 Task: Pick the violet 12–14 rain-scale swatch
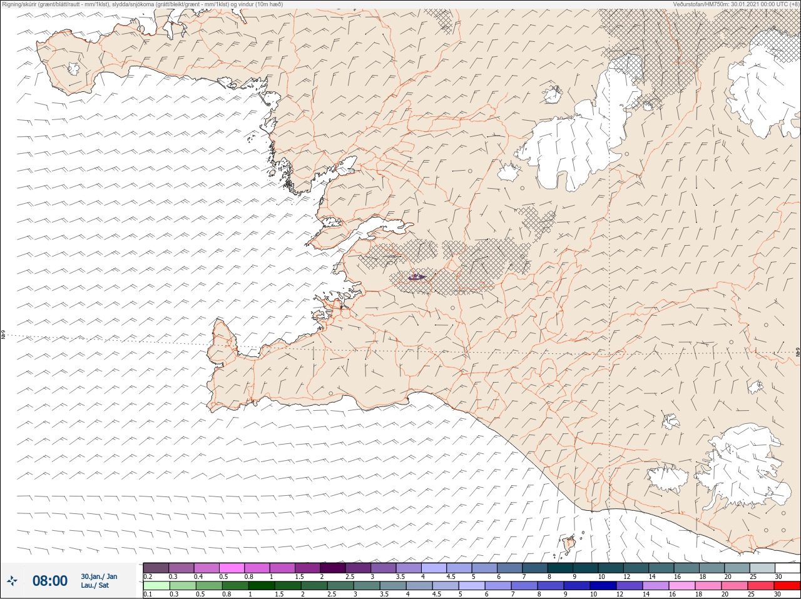pyautogui.click(x=629, y=586)
